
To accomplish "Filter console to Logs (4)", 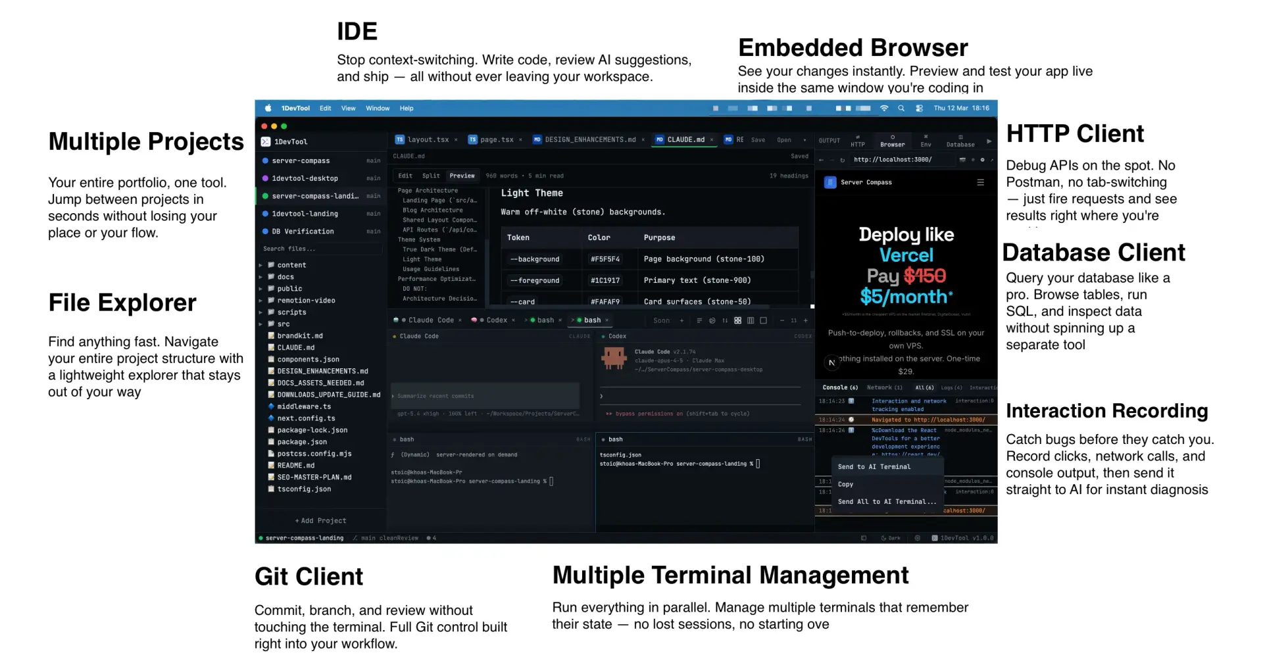I will tap(951, 387).
